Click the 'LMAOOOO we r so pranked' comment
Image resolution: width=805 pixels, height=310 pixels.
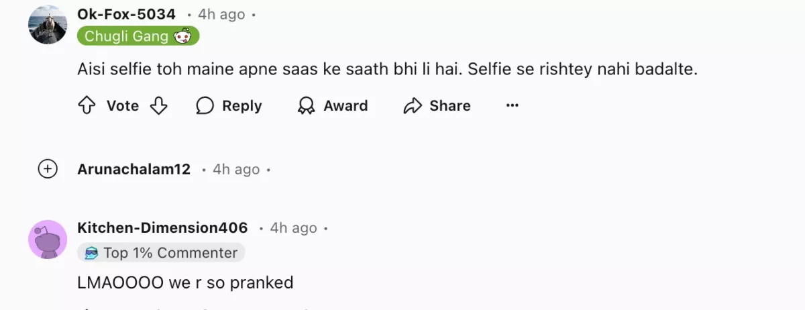(x=186, y=282)
